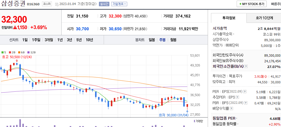Click the 투자의견 value 3.91매수

point(261,77)
